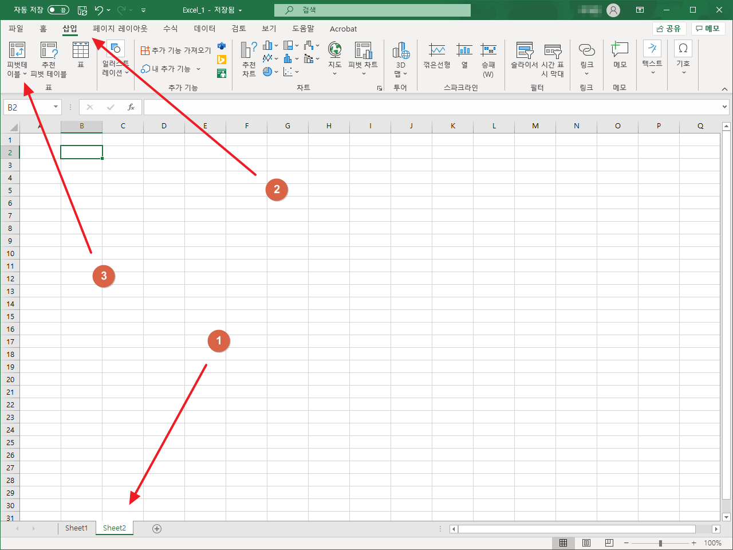Screen dimensions: 733x550
Task: Add a new sheet with plus button
Action: pyautogui.click(x=157, y=529)
